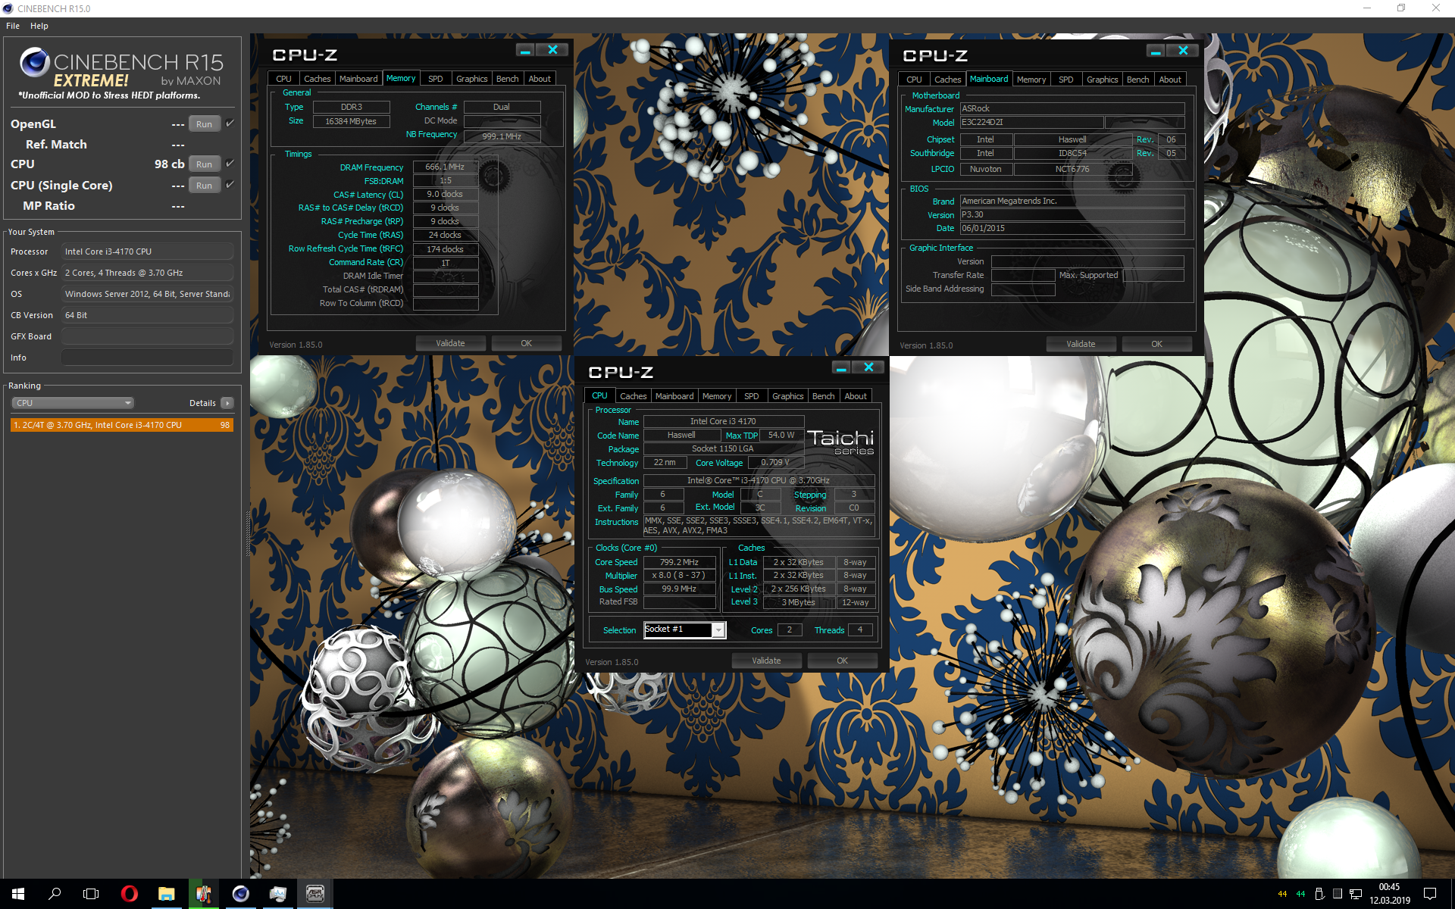Open the Windows Start menu
This screenshot has height=909, width=1455.
(x=18, y=894)
